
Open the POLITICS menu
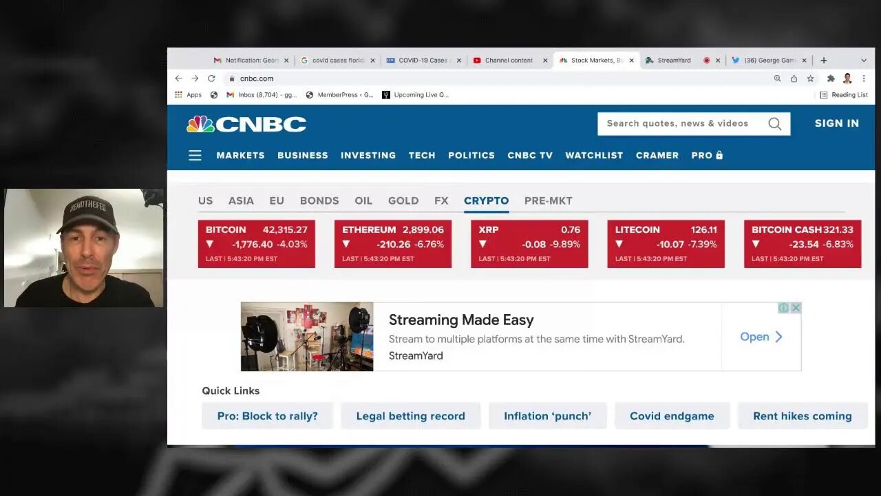click(471, 156)
